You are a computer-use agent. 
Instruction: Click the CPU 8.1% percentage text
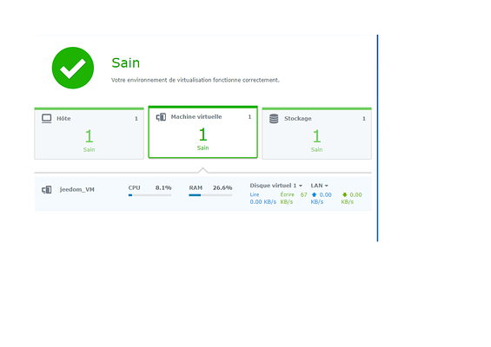coord(163,187)
